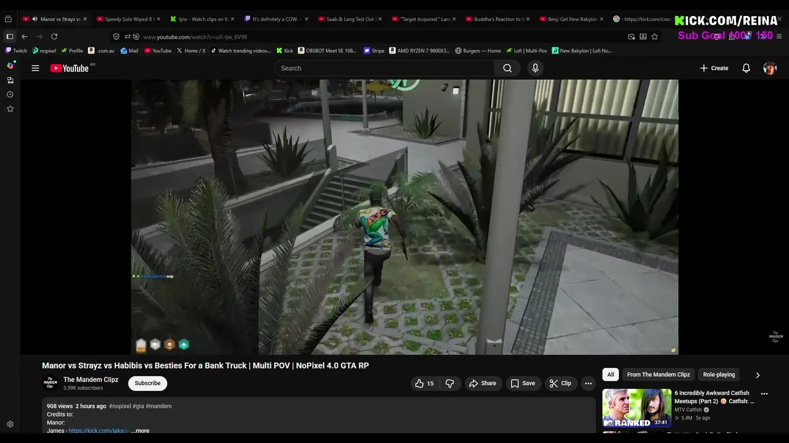789x443 pixels.
Task: Open the YouTube bookmark in bookmarks bar
Action: [158, 50]
